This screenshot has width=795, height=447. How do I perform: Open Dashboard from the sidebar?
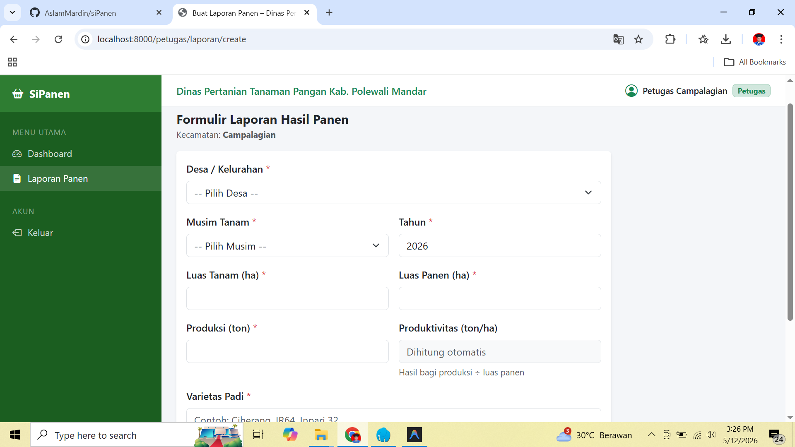81,154
